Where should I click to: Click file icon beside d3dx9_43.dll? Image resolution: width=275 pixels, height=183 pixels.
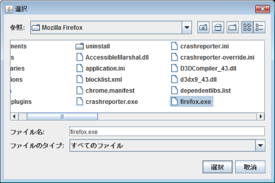coord(174,79)
